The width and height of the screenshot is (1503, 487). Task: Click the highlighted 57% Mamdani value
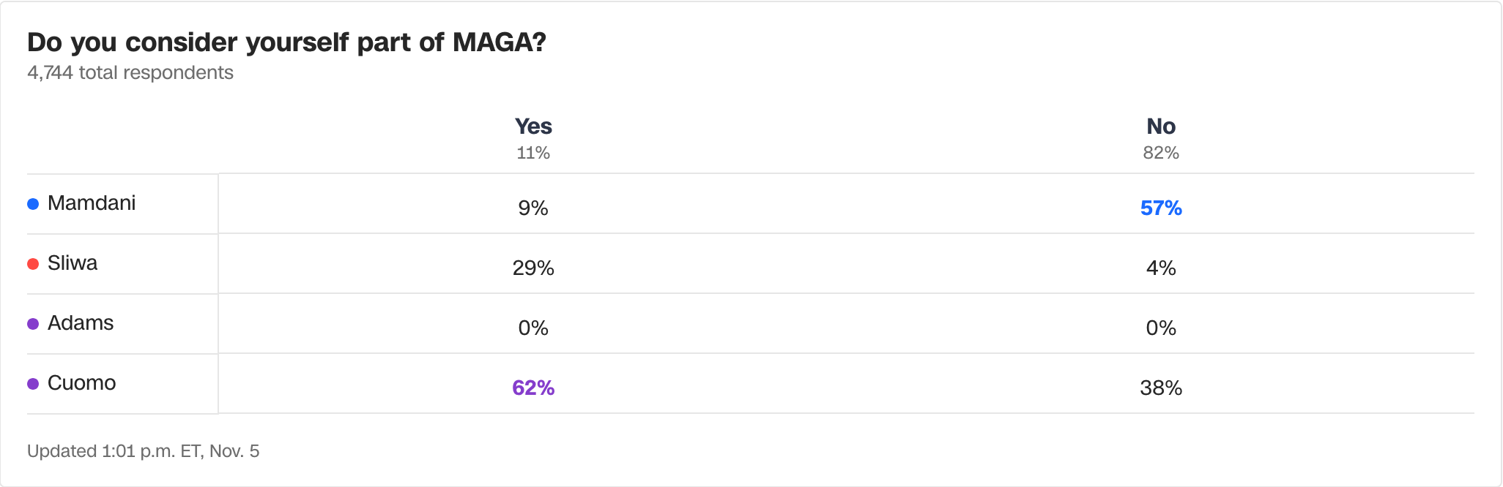[1161, 208]
